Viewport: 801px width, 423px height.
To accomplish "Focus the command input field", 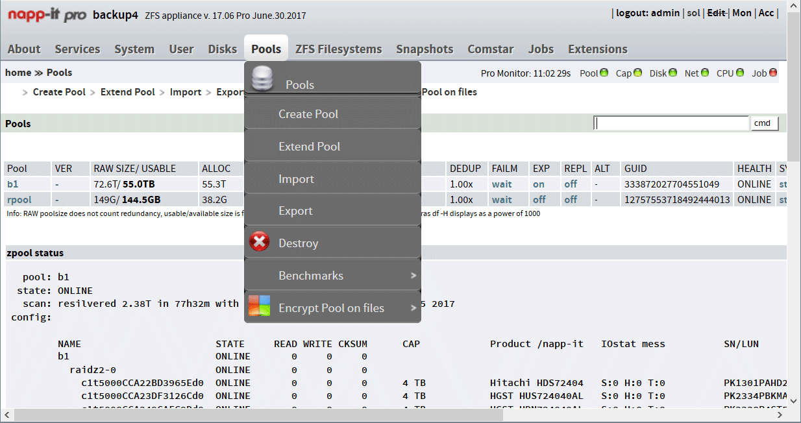I will [x=672, y=123].
